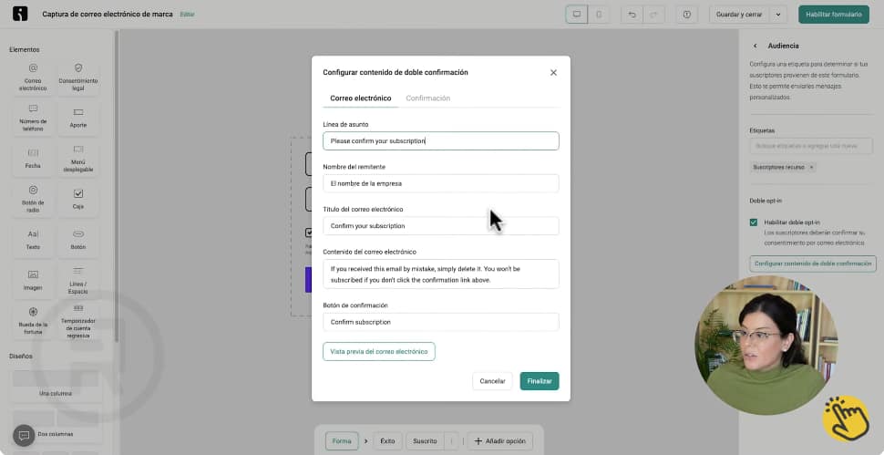This screenshot has width=884, height=455.
Task: Select the Suscrito step tab
Action: 425,441
